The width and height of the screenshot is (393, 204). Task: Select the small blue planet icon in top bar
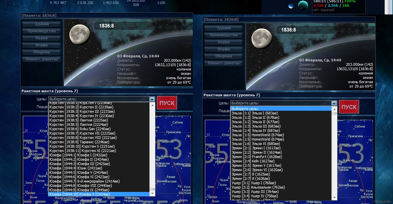click(291, 6)
